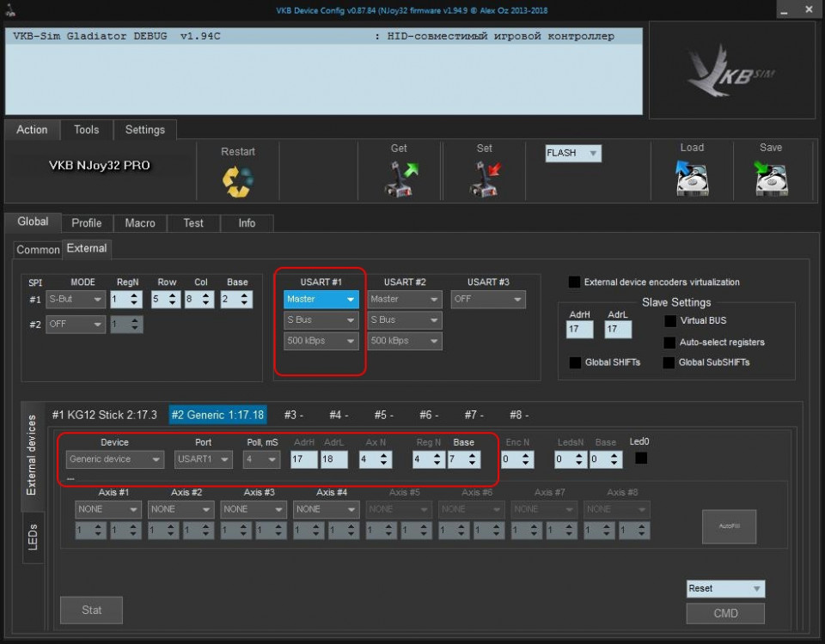Click the Save disk icon
The width and height of the screenshot is (825, 644).
click(x=771, y=179)
